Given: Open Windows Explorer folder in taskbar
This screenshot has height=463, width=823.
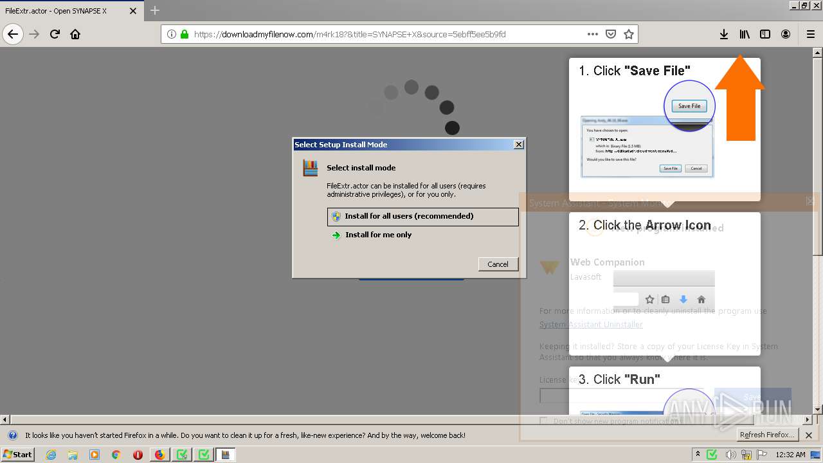Looking at the screenshot, I should [73, 455].
